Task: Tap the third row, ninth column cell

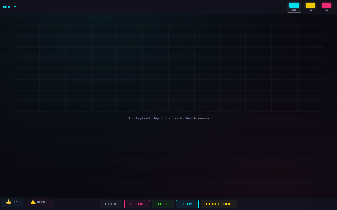Action: [233, 52]
